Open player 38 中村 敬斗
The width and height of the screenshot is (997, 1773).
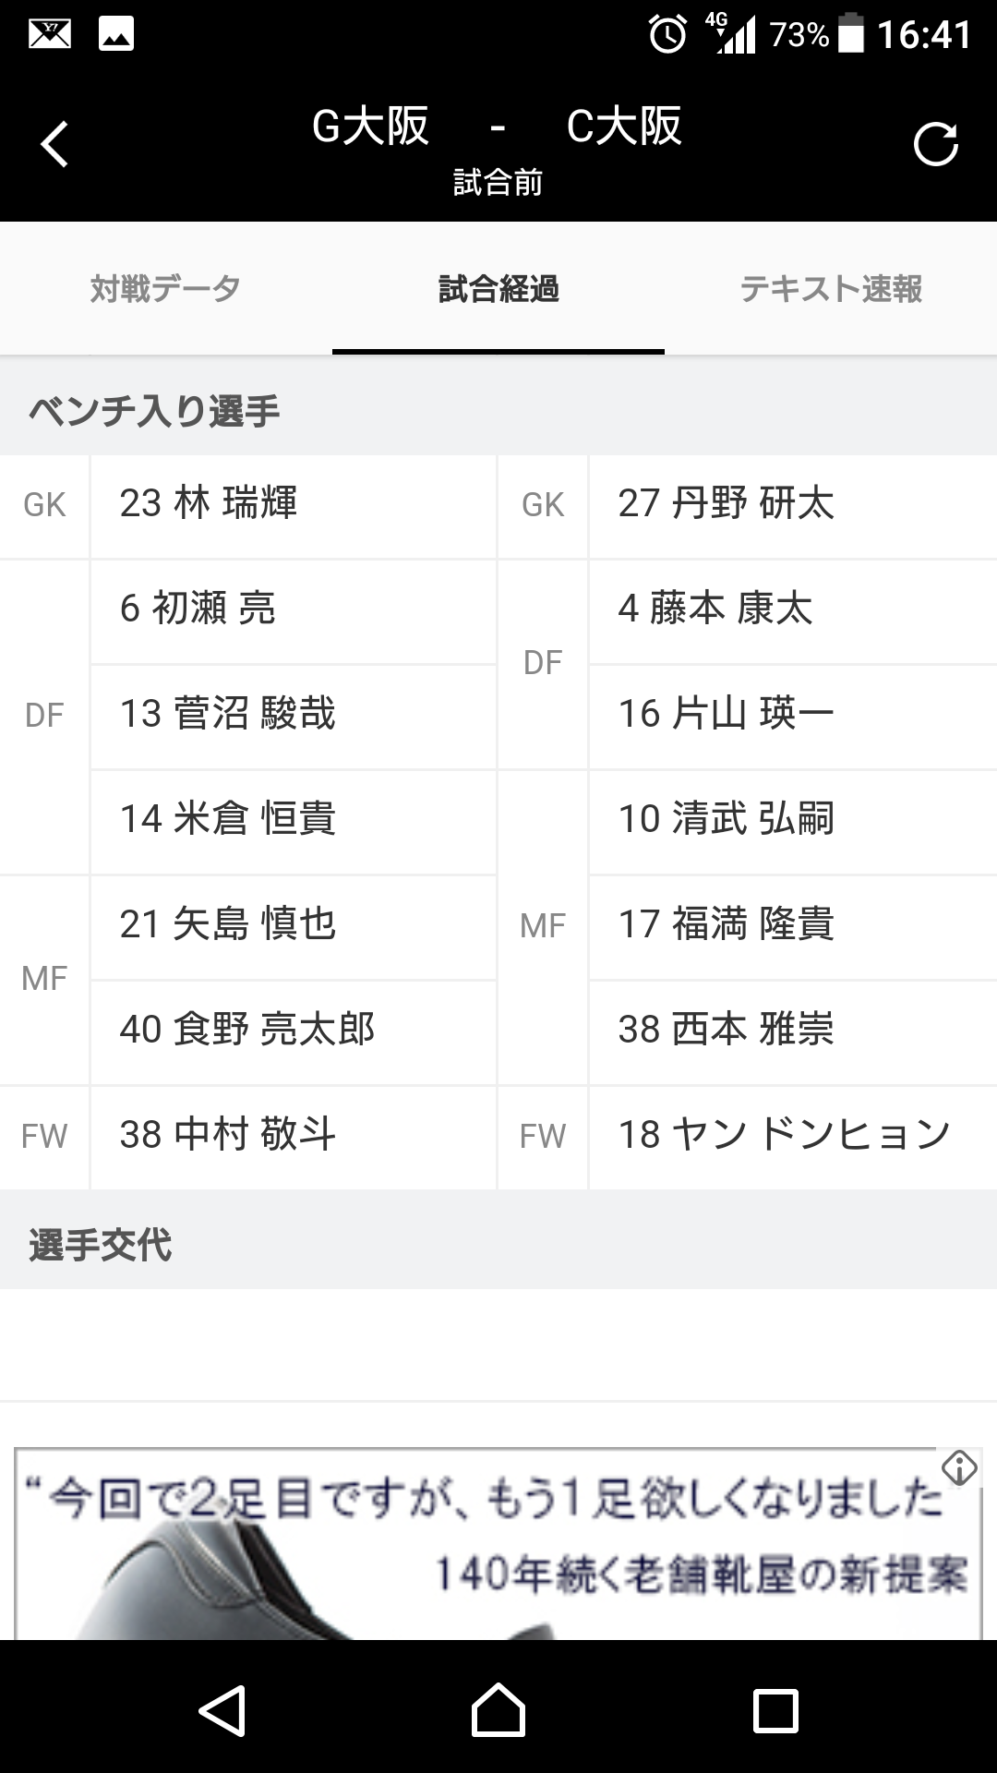227,1135
